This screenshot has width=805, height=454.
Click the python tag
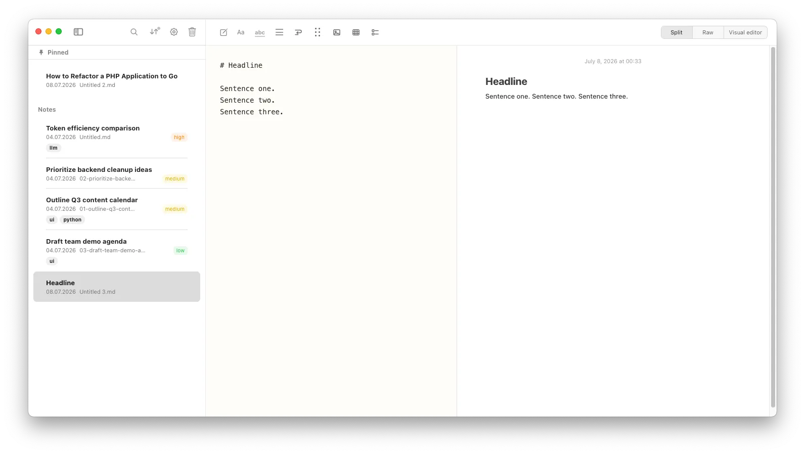[72, 219]
